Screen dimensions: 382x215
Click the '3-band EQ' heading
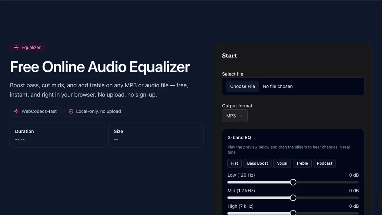[x=239, y=138]
